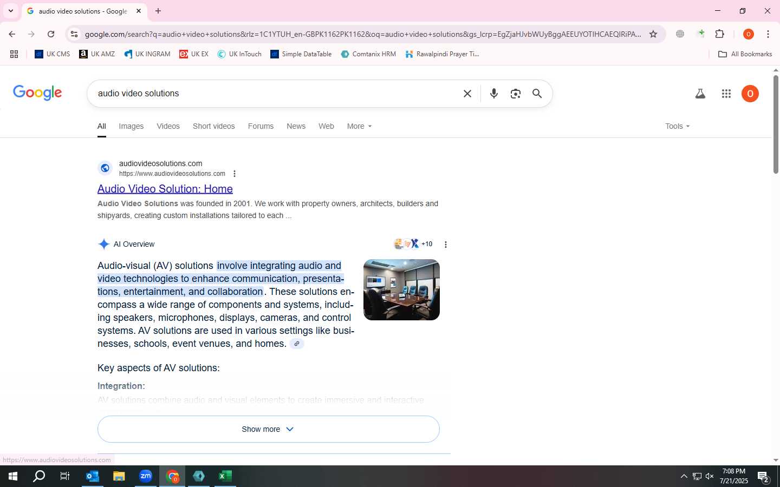
Task: Reload the current page
Action: click(51, 34)
